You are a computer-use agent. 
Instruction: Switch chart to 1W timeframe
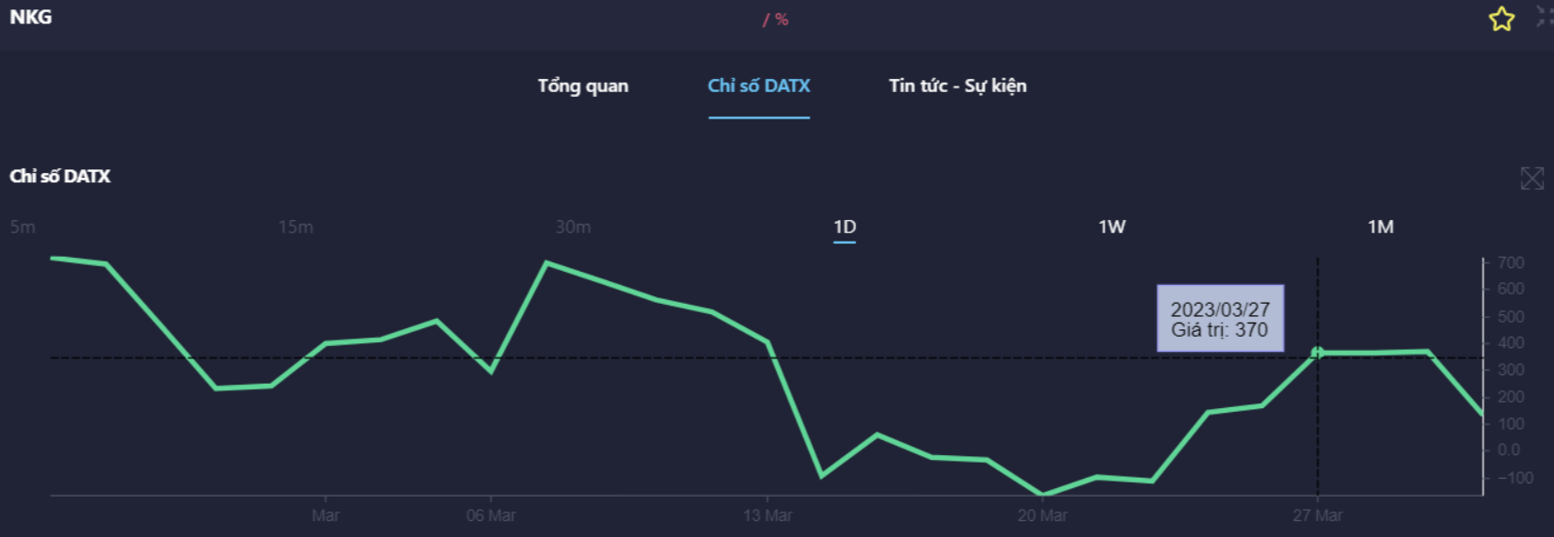(1112, 227)
